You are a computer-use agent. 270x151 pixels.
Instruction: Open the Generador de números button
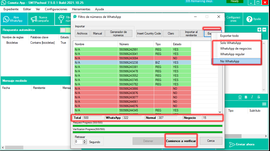pos(118,33)
